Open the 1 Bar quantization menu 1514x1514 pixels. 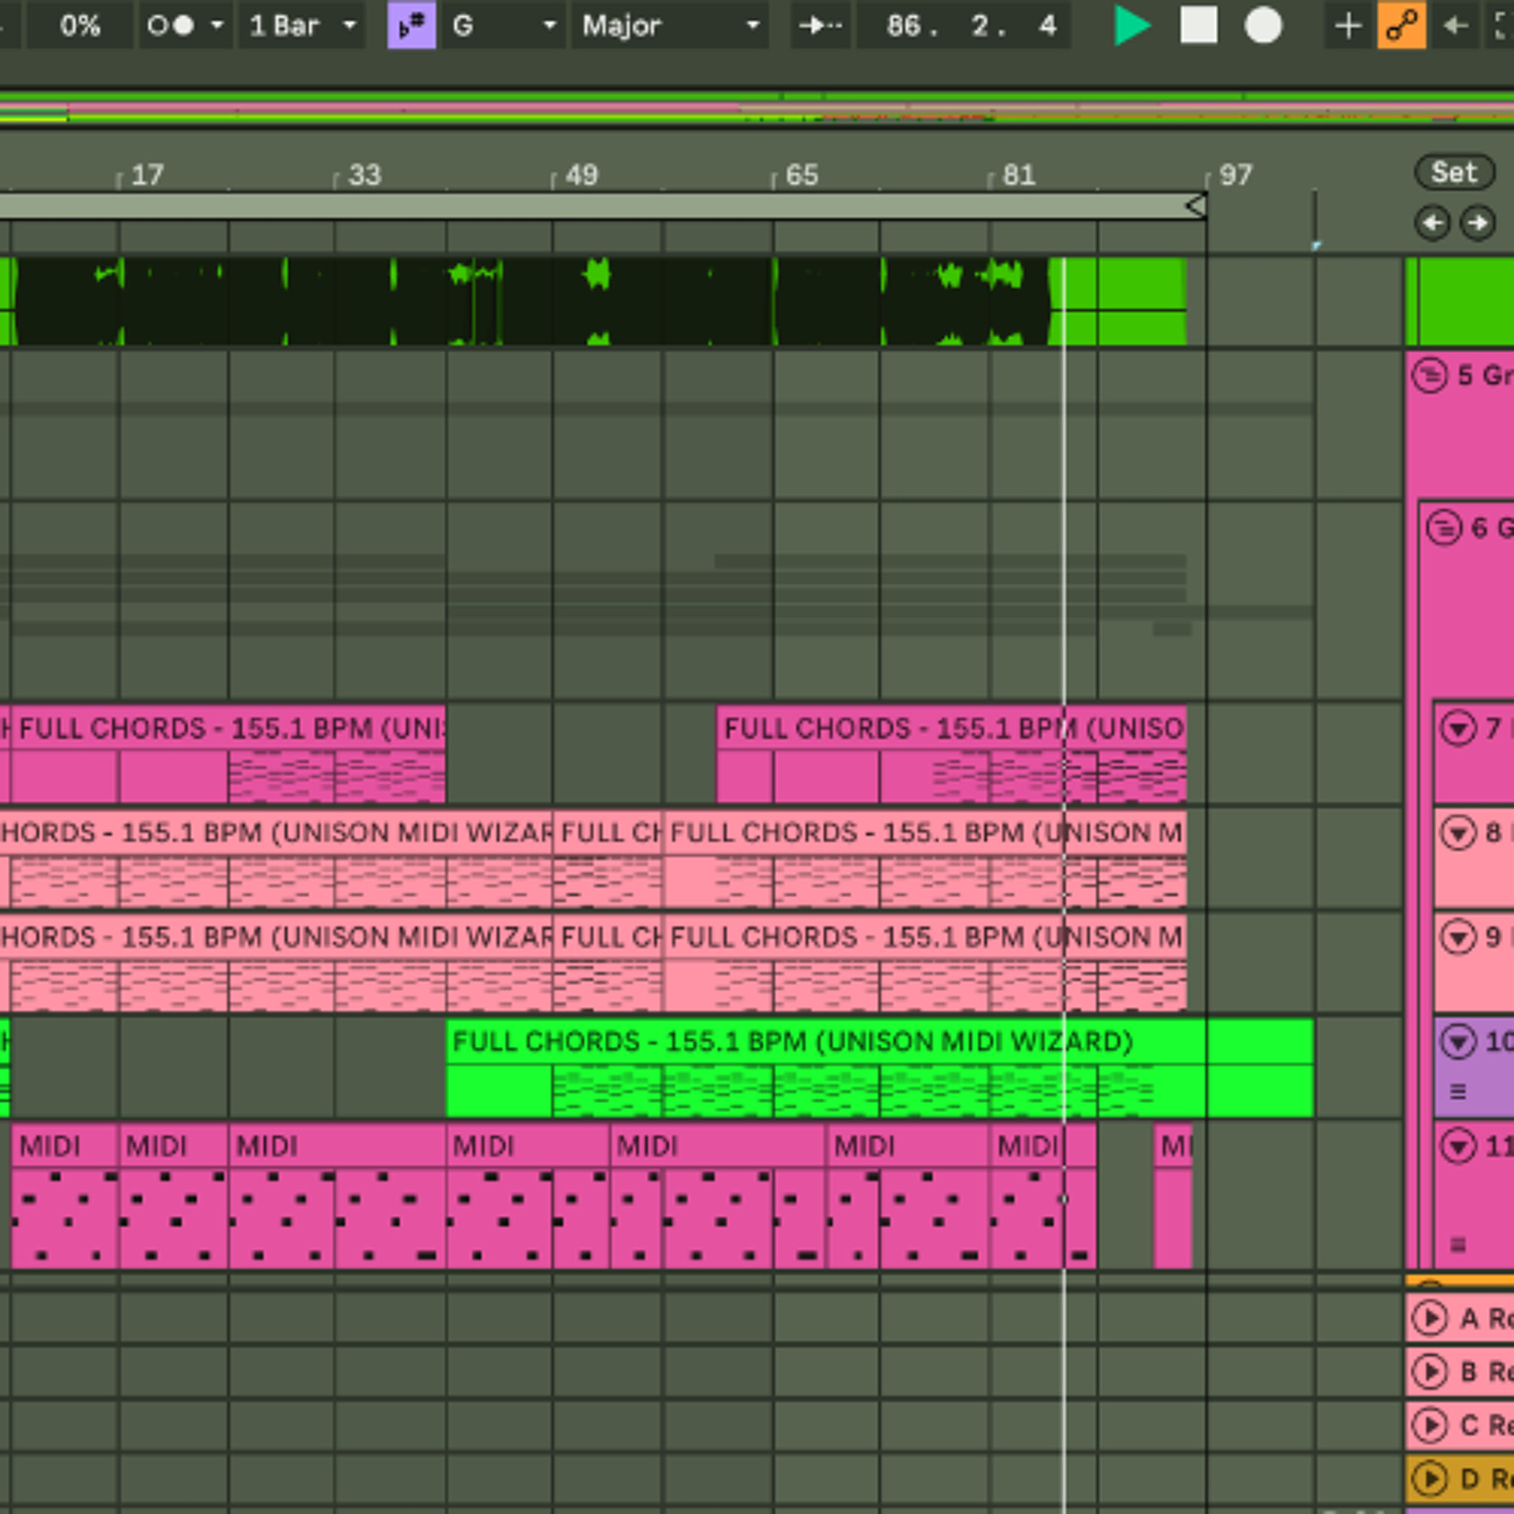pos(302,26)
